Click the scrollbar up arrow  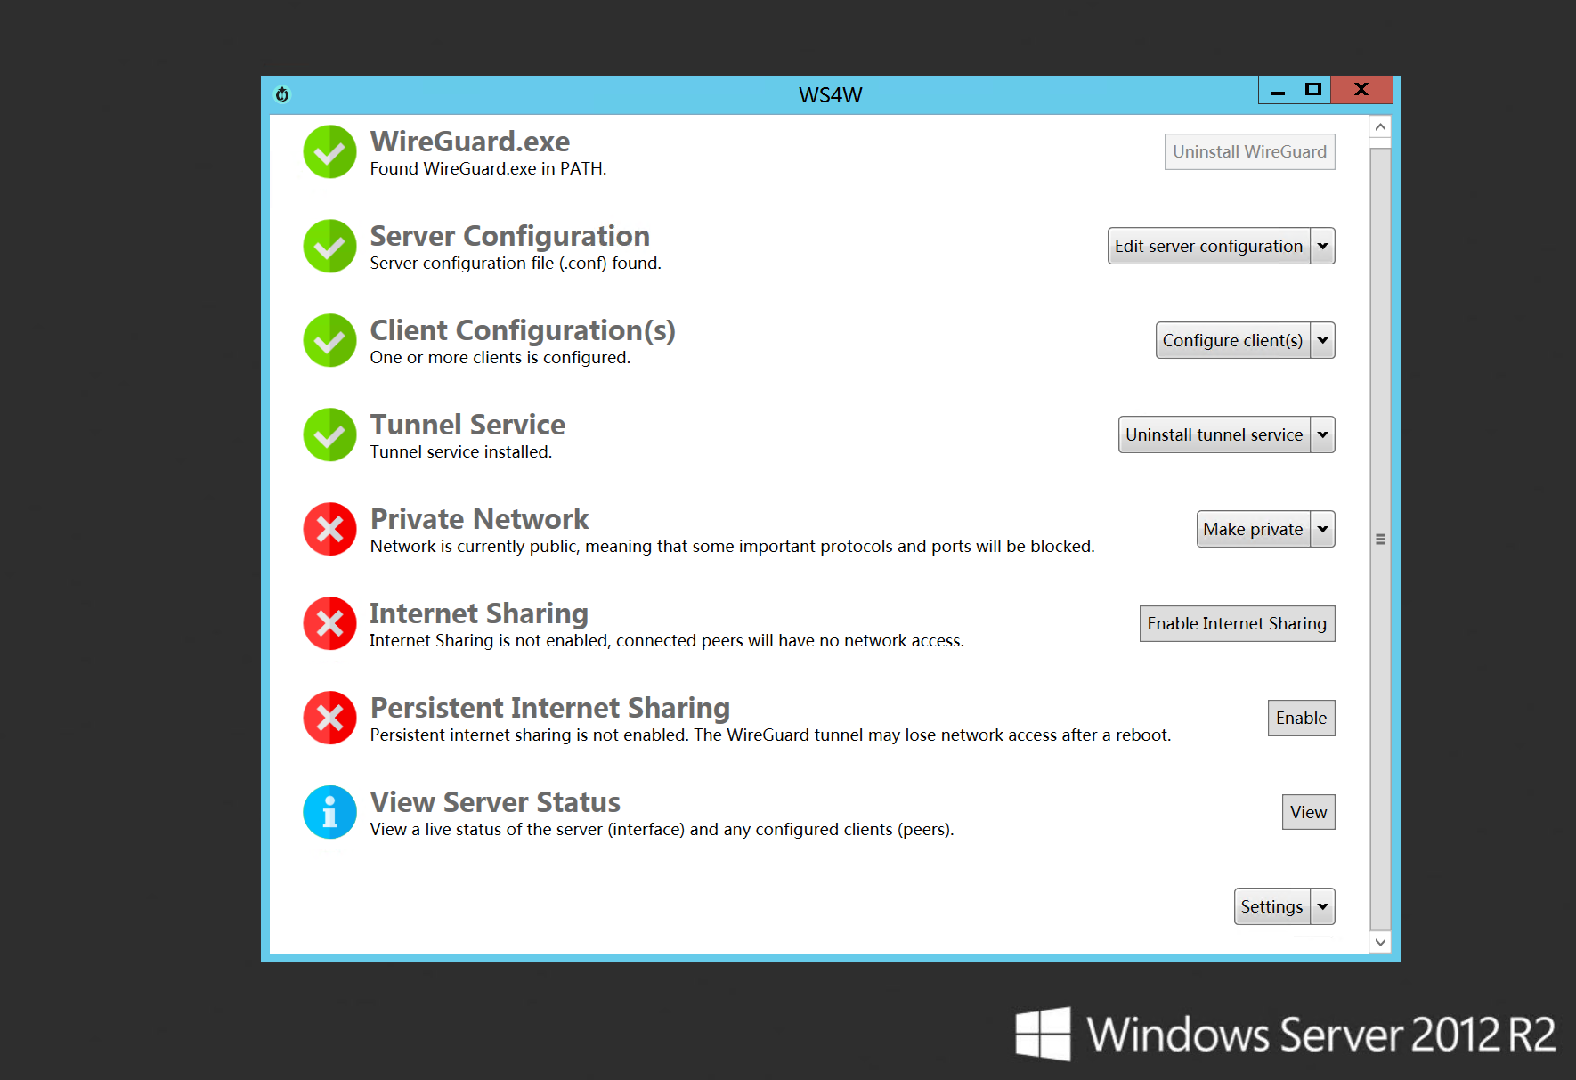(1380, 127)
